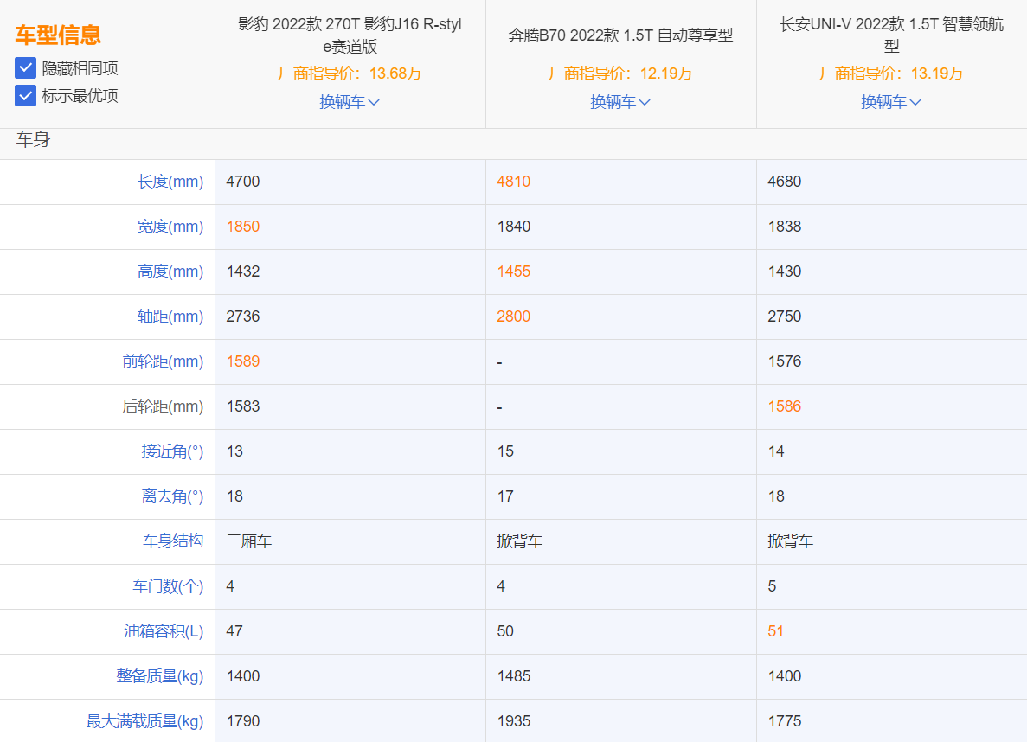Image resolution: width=1027 pixels, height=742 pixels.
Task: Select the highlighted fuel tank value 51
Action: click(x=775, y=631)
